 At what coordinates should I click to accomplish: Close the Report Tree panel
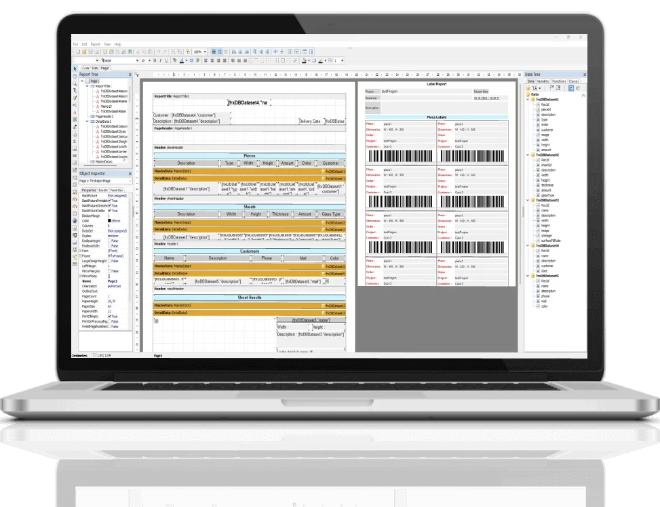[129, 73]
